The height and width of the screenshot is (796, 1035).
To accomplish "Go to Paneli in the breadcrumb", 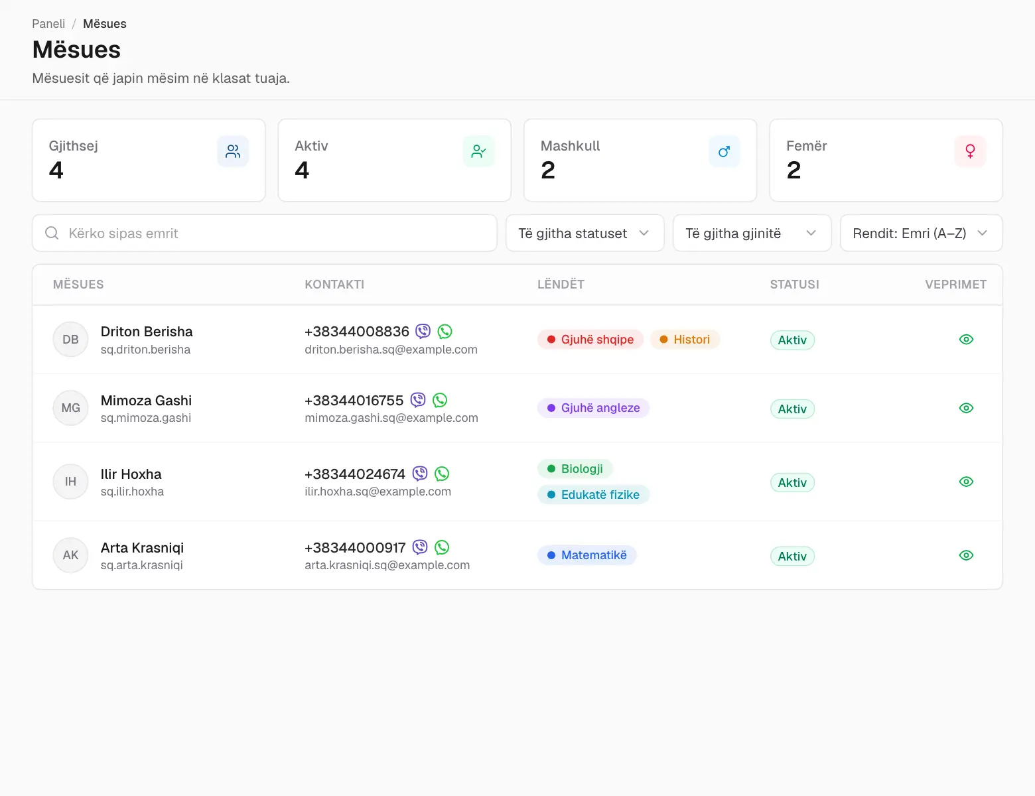I will click(x=48, y=24).
